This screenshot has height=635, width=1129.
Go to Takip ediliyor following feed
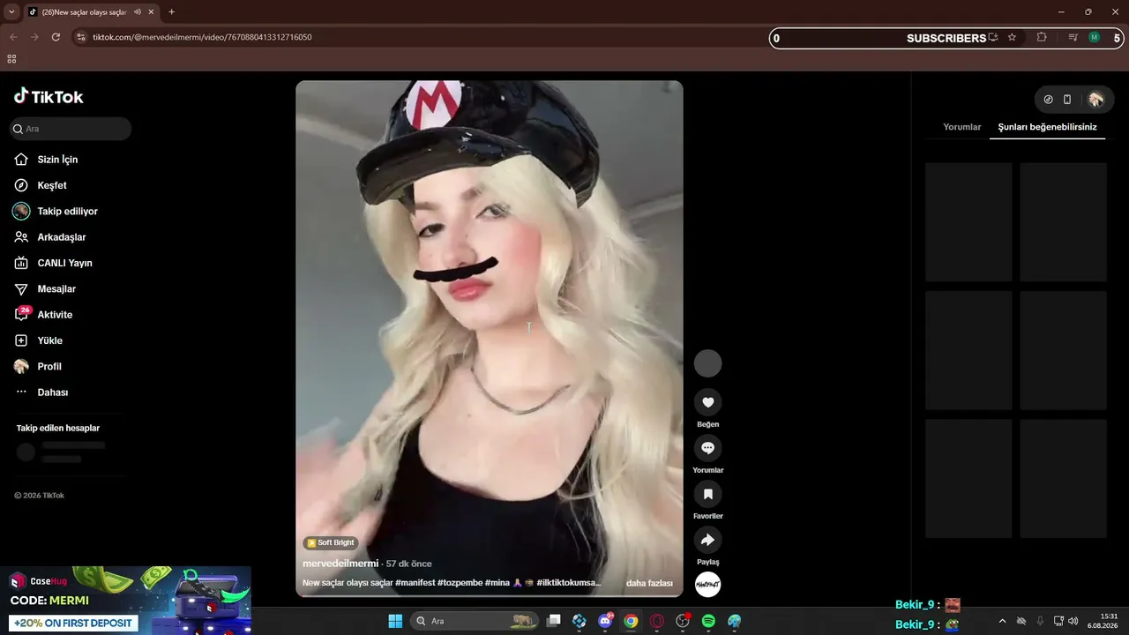tap(56, 212)
